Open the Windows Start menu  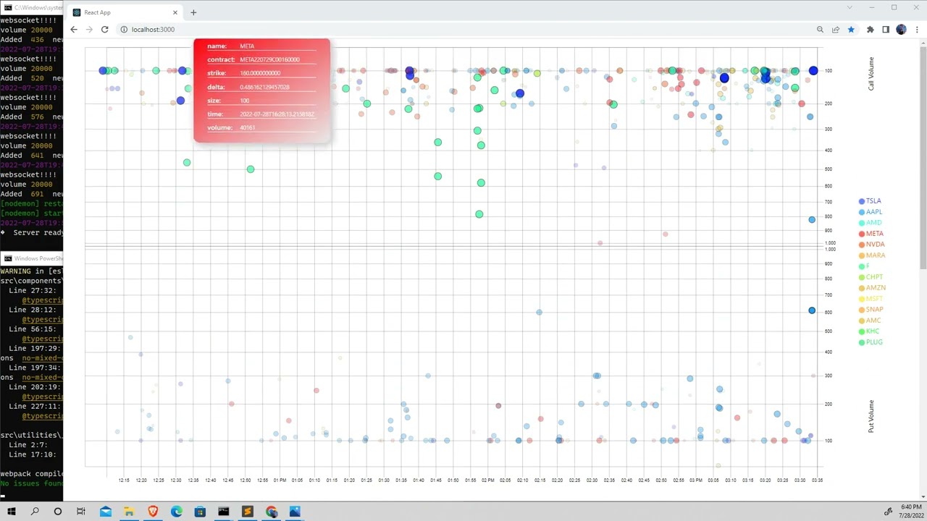12,512
